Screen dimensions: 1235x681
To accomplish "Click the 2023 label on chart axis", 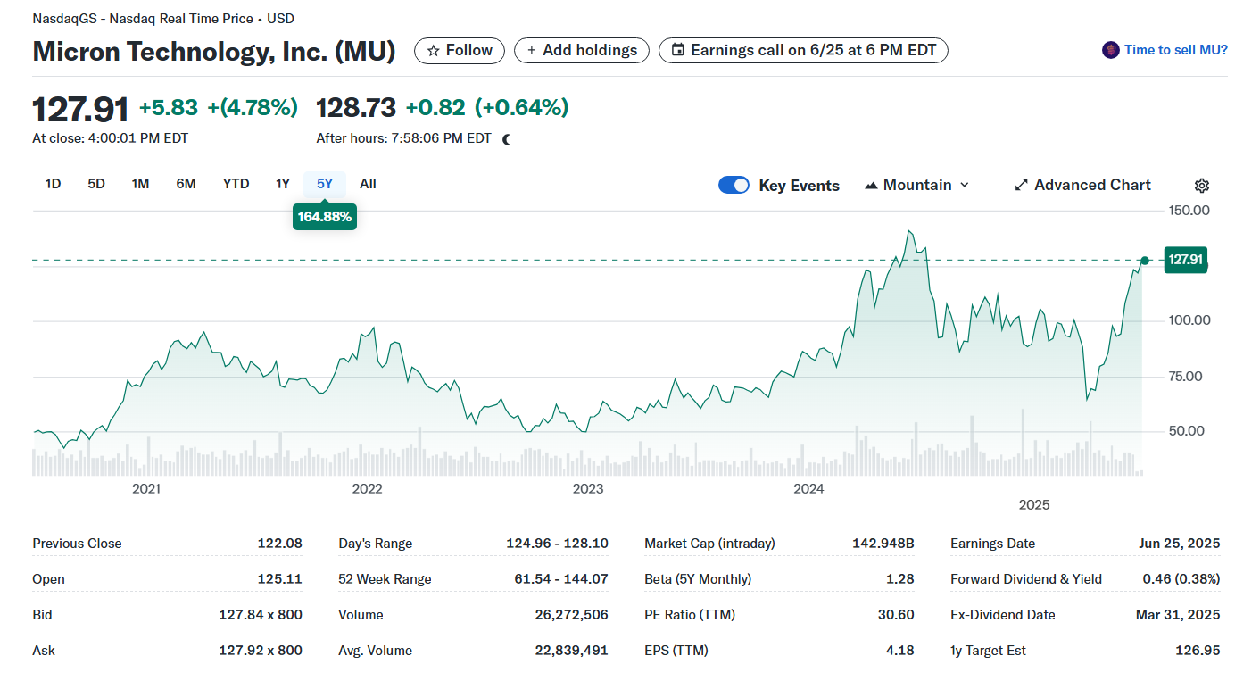I will click(588, 488).
